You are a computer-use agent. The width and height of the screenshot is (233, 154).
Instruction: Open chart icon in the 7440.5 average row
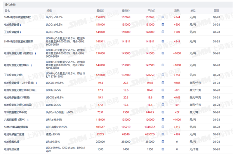pyautogui.click(x=163, y=112)
